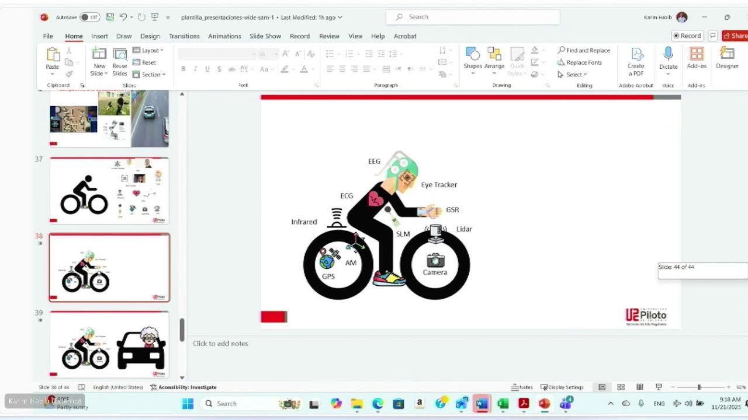Viewport: 748px width, 420px height.
Task: Open Word from taskbar
Action: pos(482,404)
